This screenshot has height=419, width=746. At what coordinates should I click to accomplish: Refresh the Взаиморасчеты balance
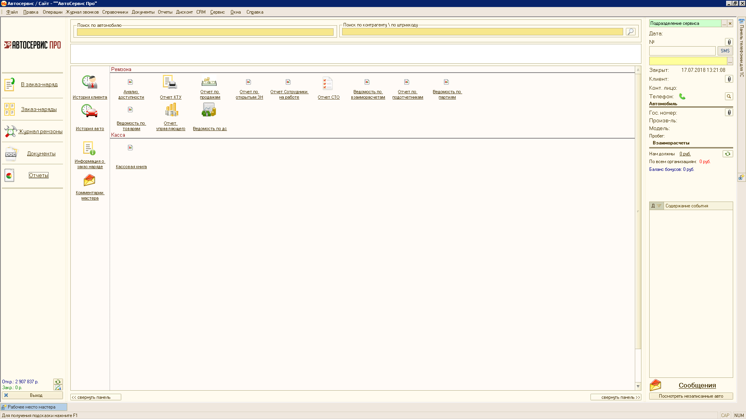coord(727,154)
